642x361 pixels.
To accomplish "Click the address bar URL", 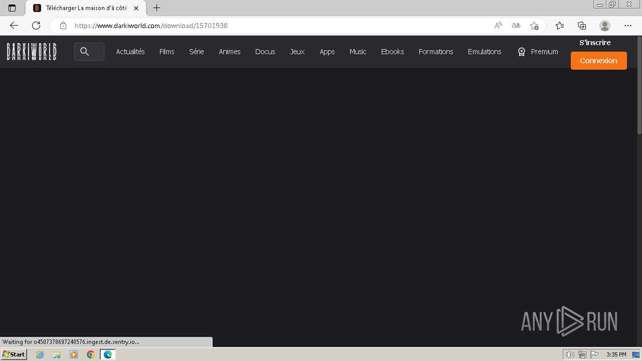I will pyautogui.click(x=151, y=26).
